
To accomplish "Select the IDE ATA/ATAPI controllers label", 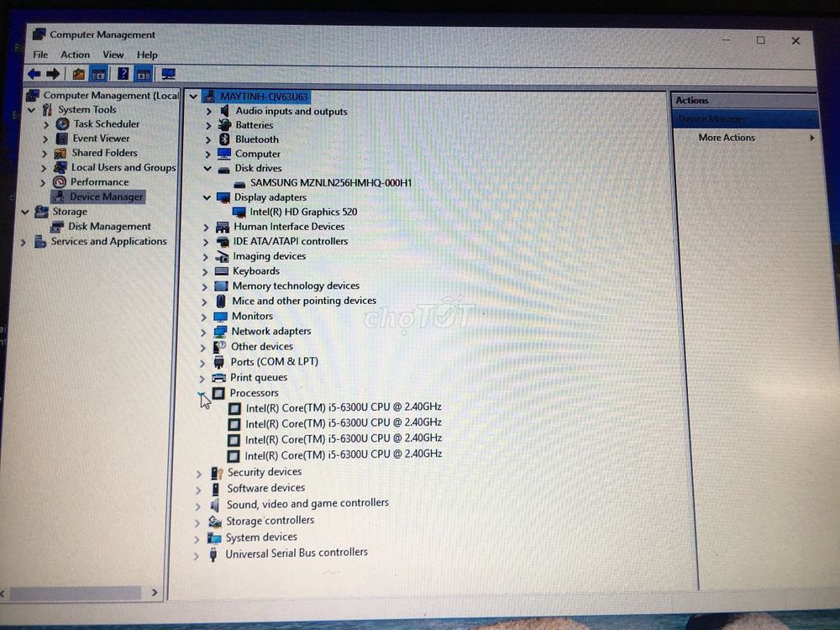I will pyautogui.click(x=291, y=242).
